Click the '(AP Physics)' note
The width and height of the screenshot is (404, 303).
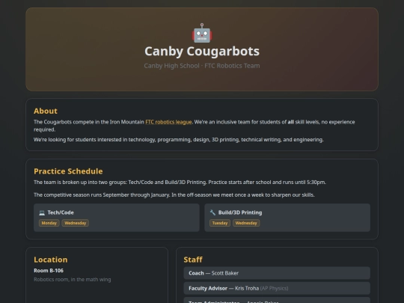[x=274, y=288]
